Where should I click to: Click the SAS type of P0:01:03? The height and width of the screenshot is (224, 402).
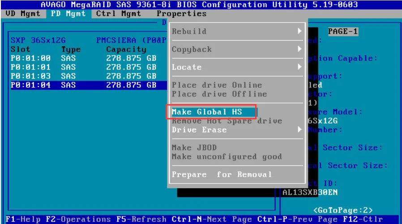point(68,76)
